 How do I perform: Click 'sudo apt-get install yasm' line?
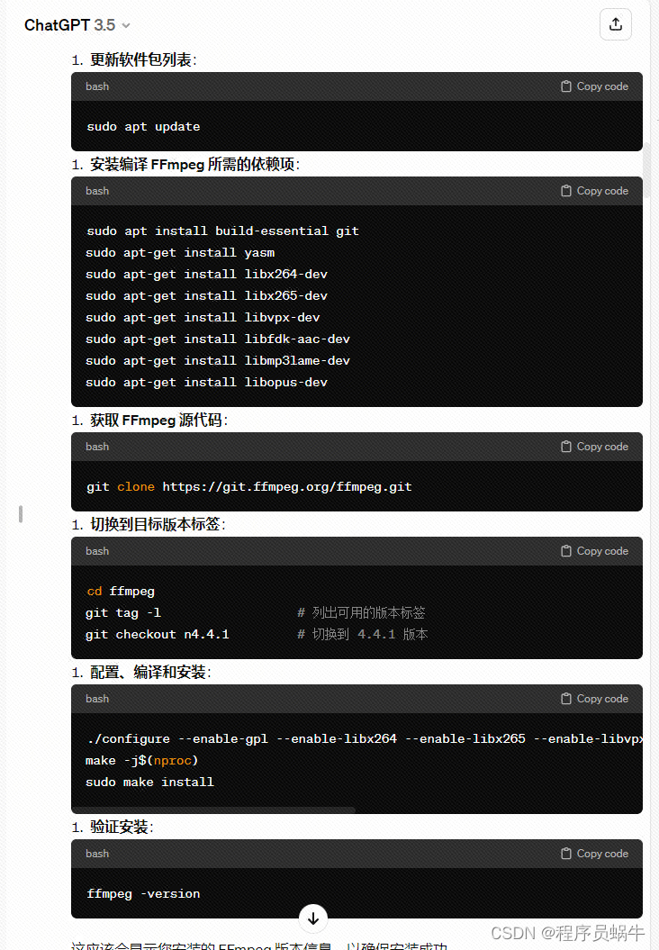(180, 253)
